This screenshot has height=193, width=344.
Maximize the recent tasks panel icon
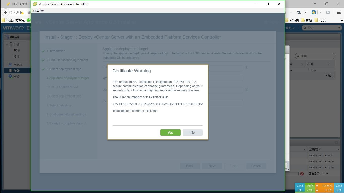click(336, 143)
